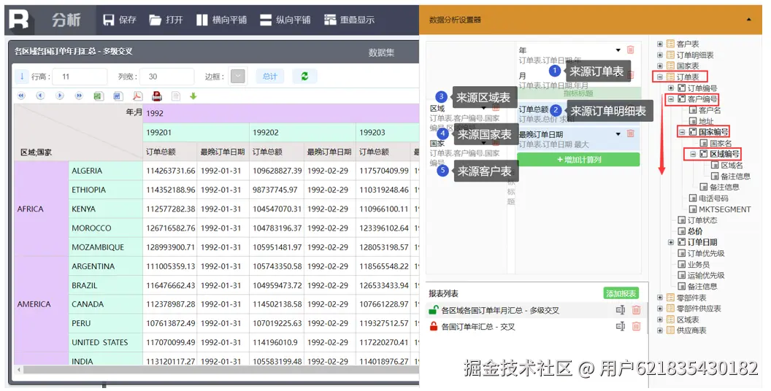The image size is (771, 391).
Task: Export the report to Word
Action: [118, 96]
